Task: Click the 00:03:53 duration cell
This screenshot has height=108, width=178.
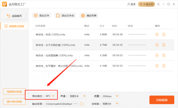Action: (117, 66)
